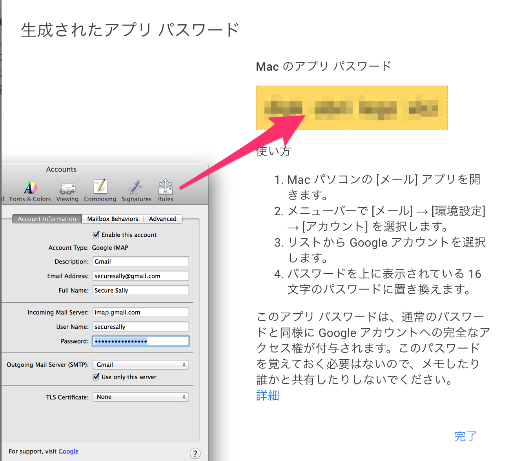
Task: Click the Description field containing Gmail
Action: (x=141, y=262)
